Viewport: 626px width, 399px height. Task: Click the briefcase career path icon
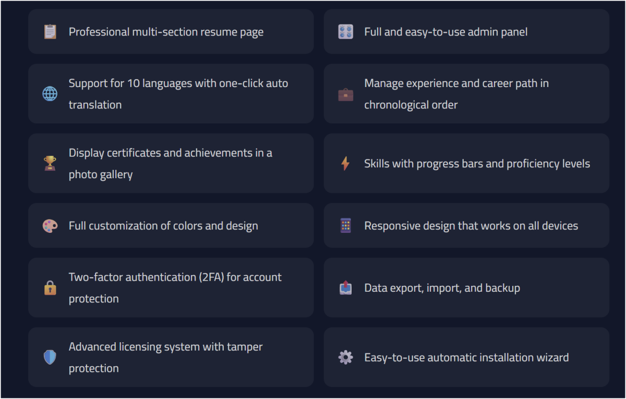point(345,94)
